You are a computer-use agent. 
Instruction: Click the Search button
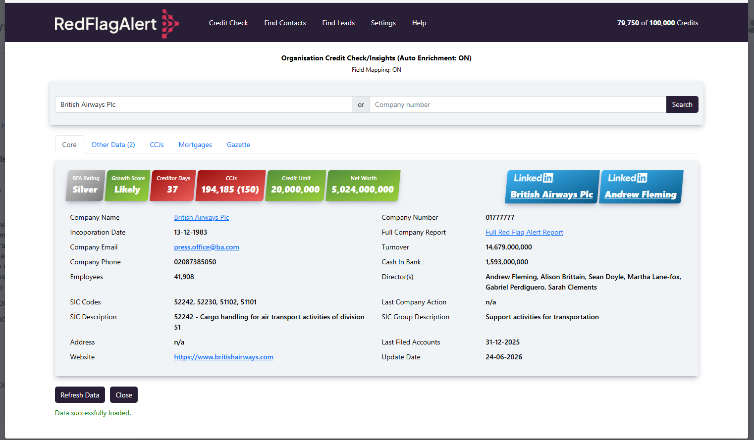[x=682, y=104]
